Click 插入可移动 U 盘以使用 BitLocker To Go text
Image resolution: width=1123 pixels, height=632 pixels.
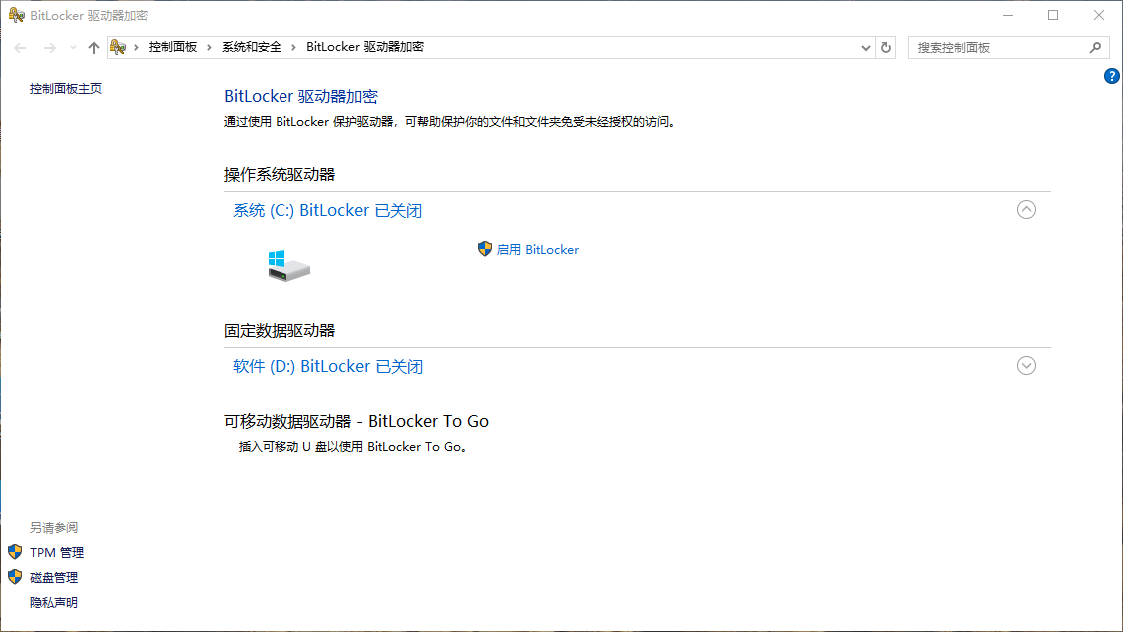point(353,447)
